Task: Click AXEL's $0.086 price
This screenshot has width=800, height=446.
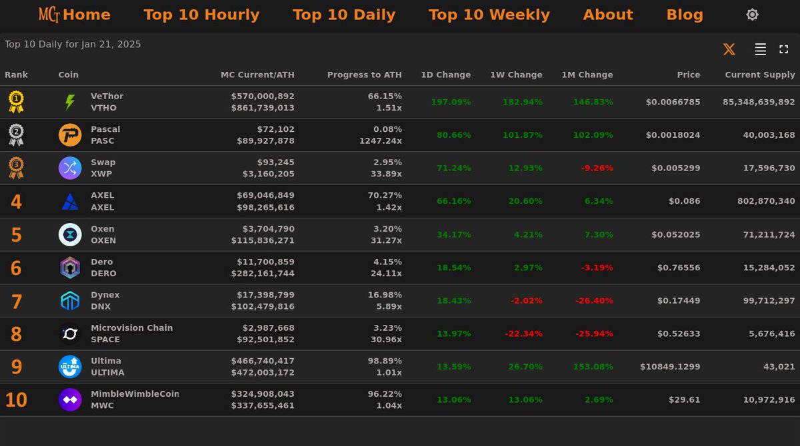Action: 685,201
